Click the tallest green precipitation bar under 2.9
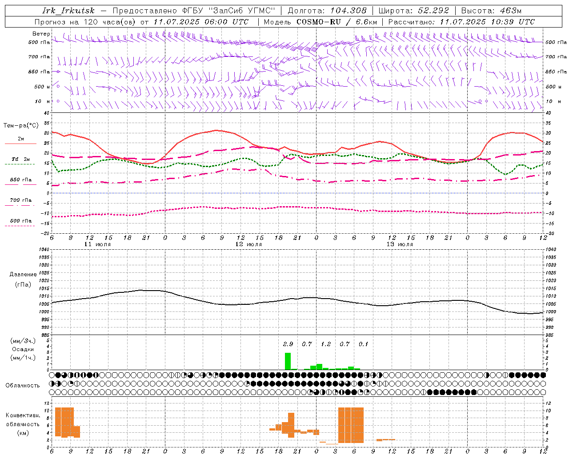The image size is (569, 455). point(288,361)
